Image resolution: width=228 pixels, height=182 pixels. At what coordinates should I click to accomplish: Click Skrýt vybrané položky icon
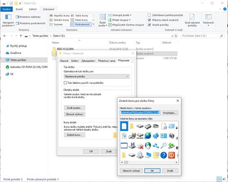point(192,17)
